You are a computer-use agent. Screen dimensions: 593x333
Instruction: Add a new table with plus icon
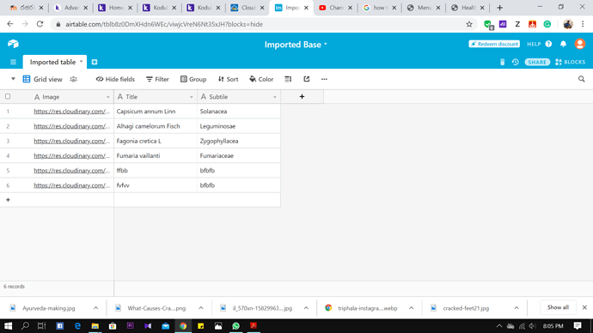pyautogui.click(x=95, y=62)
